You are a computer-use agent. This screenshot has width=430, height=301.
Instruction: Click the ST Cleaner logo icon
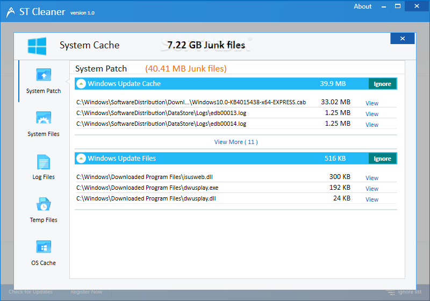[10, 12]
